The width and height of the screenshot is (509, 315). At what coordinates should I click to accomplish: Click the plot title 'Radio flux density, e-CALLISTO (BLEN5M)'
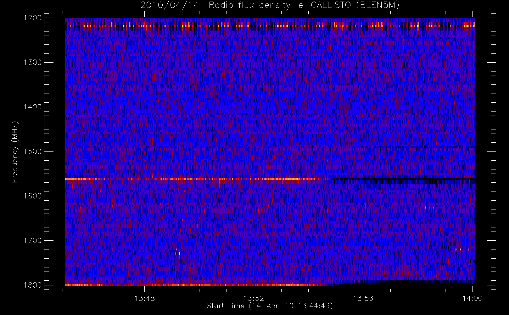(304, 5)
